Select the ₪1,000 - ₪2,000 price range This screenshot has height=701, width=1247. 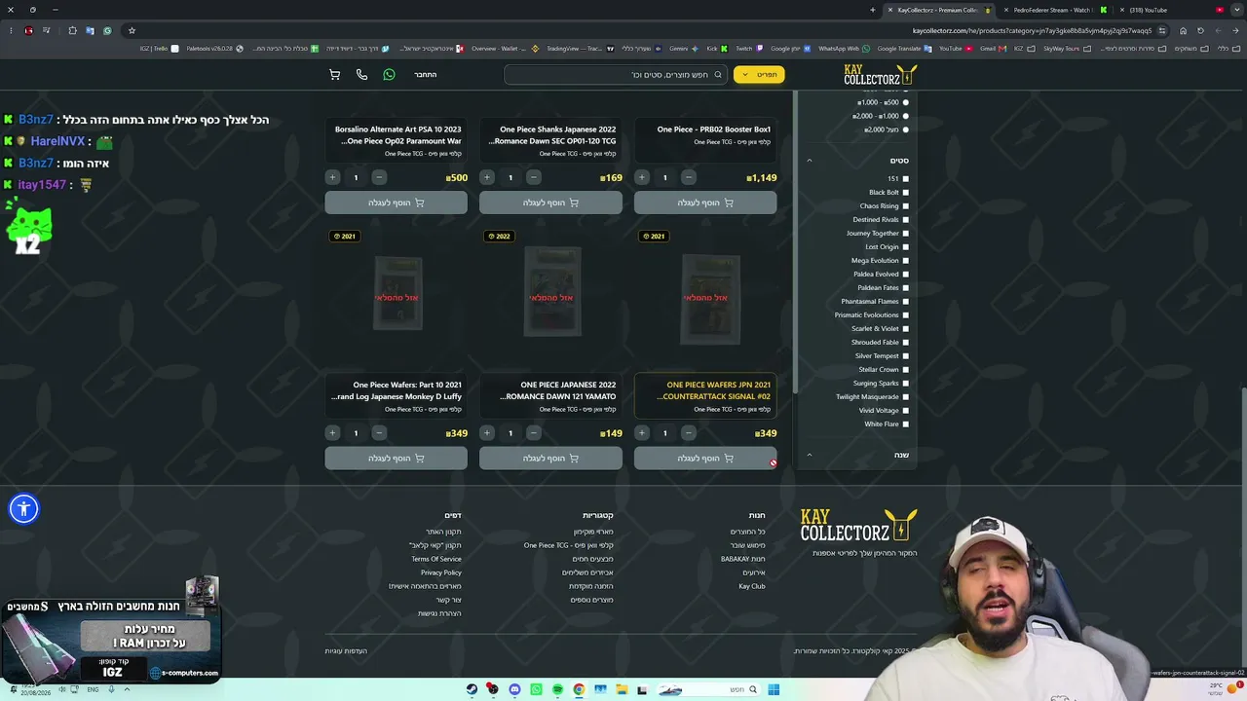905,116
